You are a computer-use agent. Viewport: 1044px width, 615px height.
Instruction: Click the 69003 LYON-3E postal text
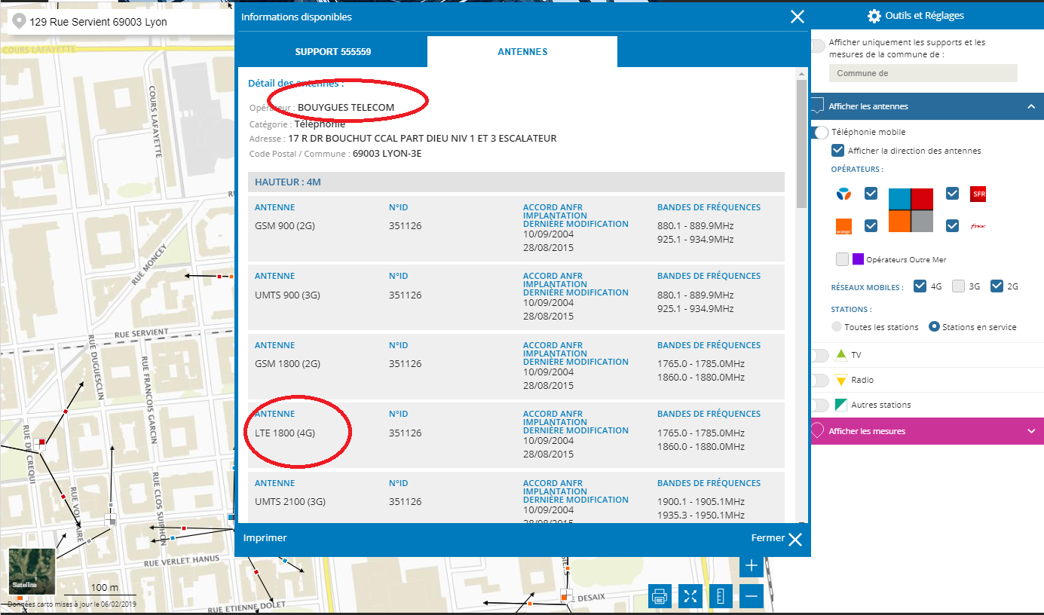(x=389, y=154)
